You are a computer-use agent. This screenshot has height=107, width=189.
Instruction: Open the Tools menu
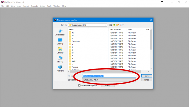pos(49,6)
